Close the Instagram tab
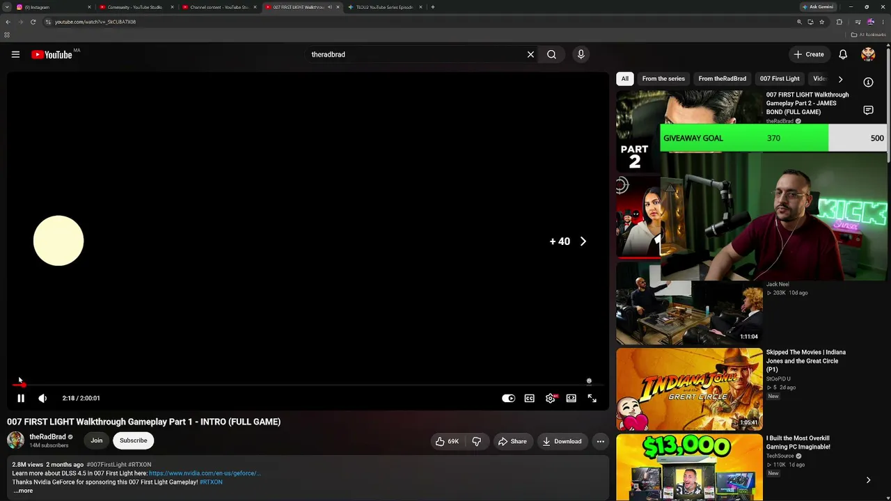The height and width of the screenshot is (501, 891). click(x=89, y=7)
